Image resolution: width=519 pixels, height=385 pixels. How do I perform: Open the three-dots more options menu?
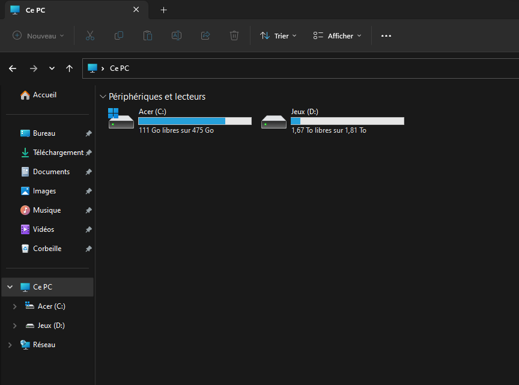pos(386,36)
